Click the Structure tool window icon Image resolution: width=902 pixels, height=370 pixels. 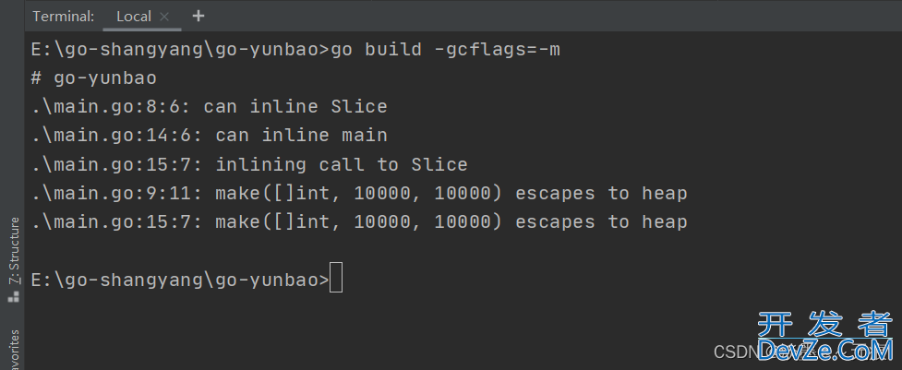[13, 296]
